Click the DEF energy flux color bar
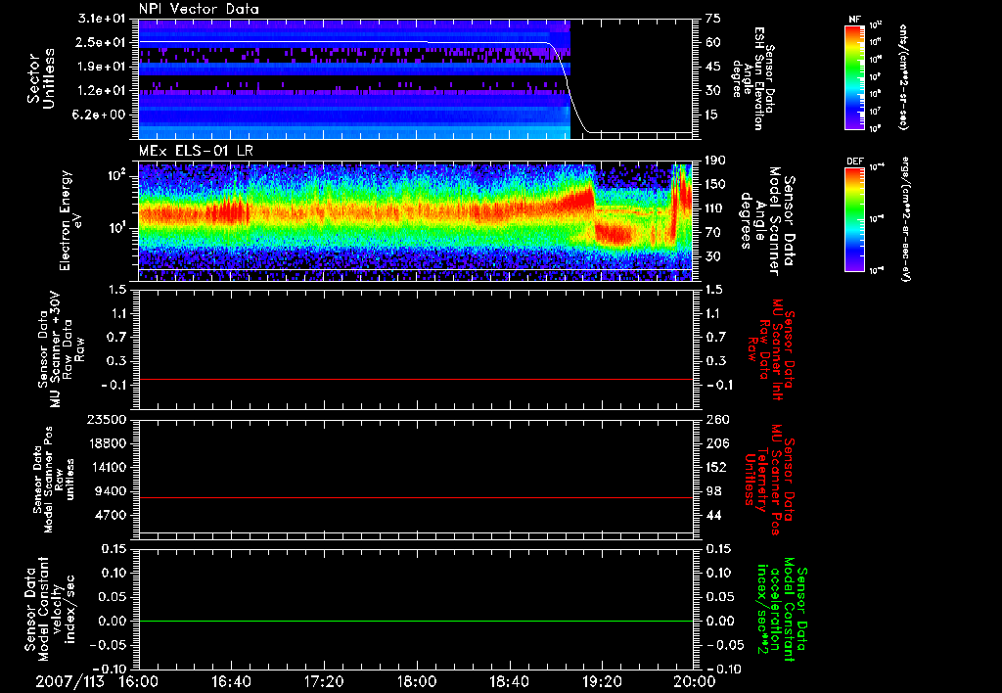1002x693 pixels. [x=854, y=219]
